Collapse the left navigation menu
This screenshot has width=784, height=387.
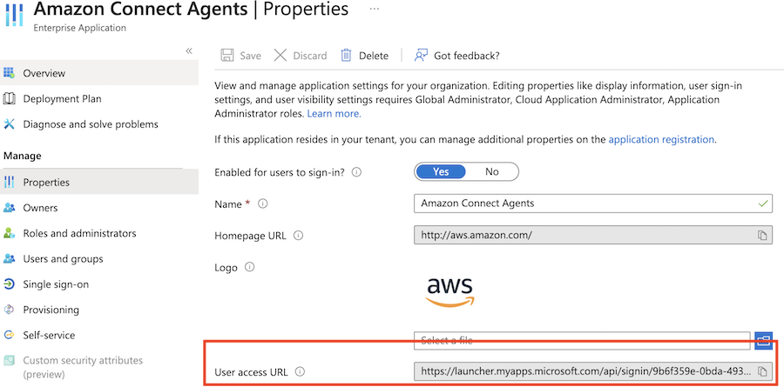[189, 51]
